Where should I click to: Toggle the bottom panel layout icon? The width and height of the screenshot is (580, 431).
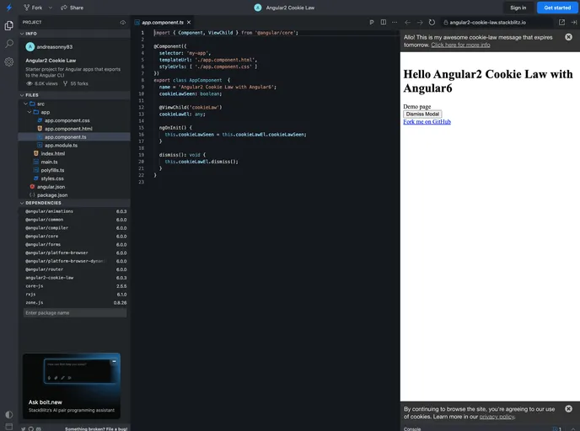pyautogui.click(x=9, y=427)
